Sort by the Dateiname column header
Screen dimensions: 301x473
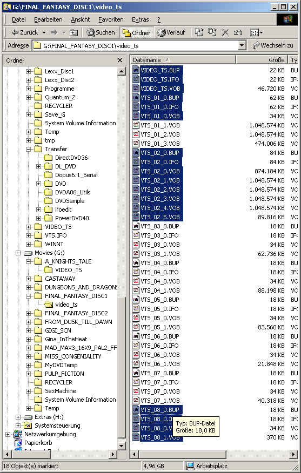coord(184,60)
